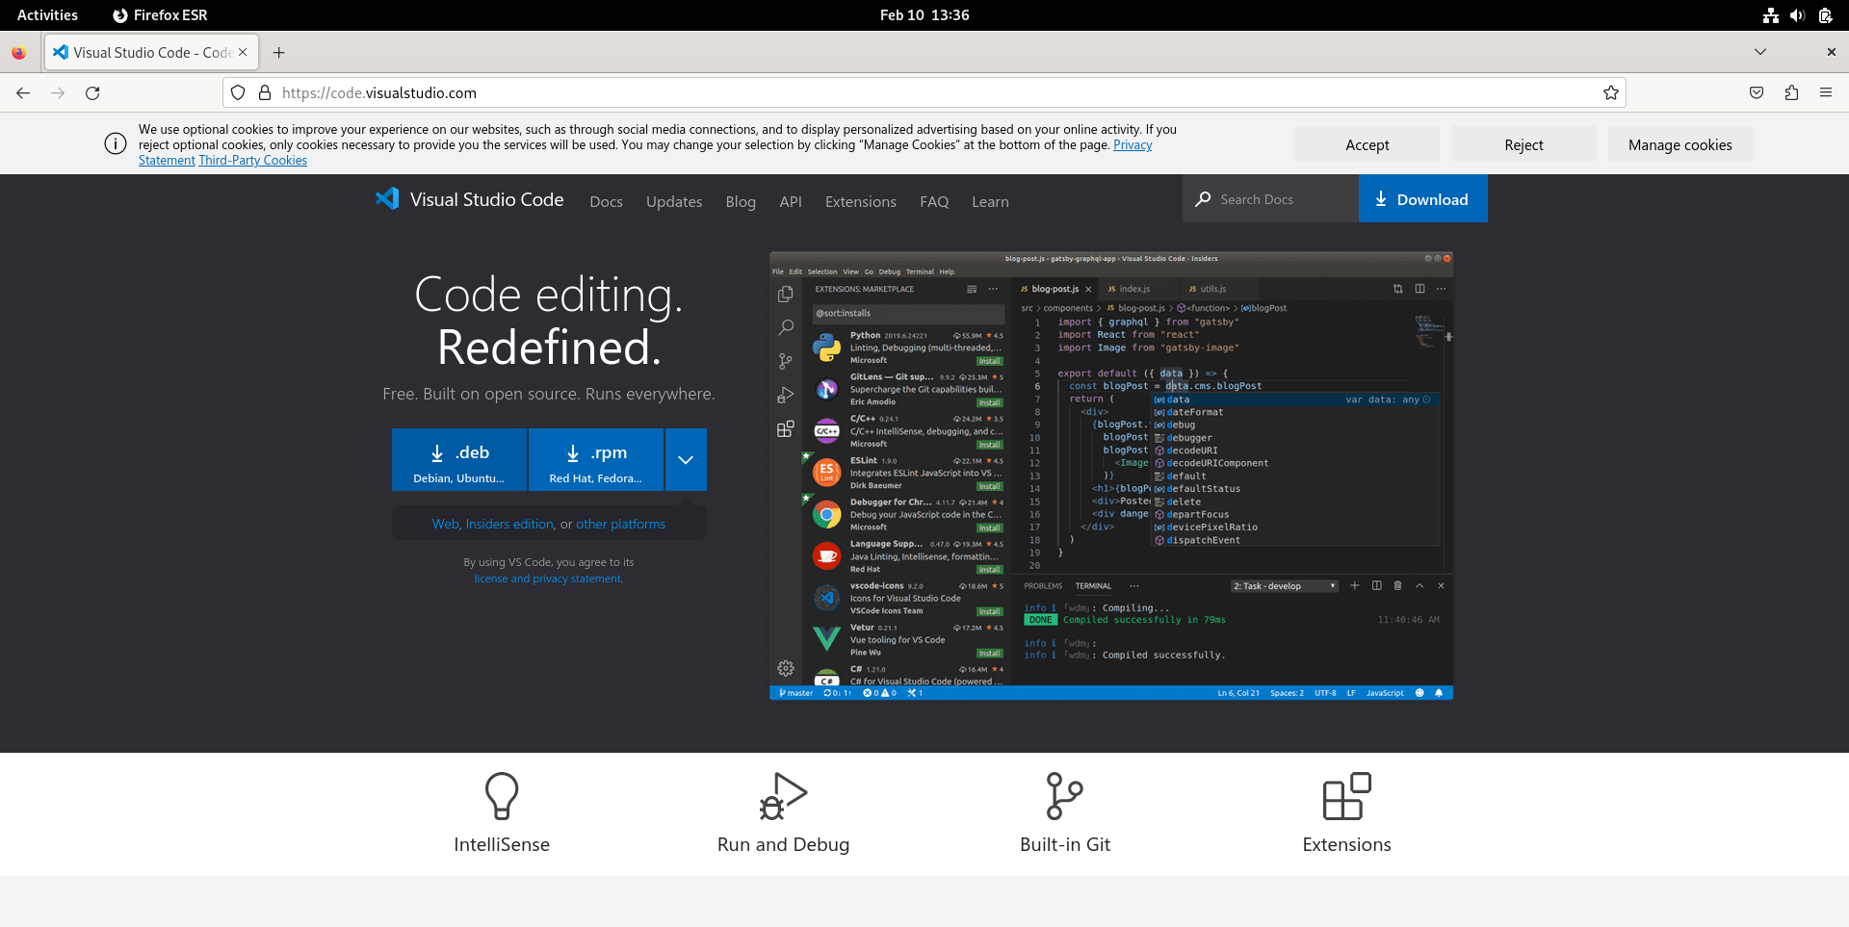Open the Updates page

[674, 201]
